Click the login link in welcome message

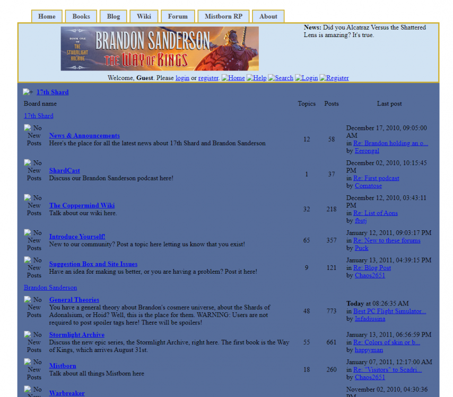click(182, 78)
